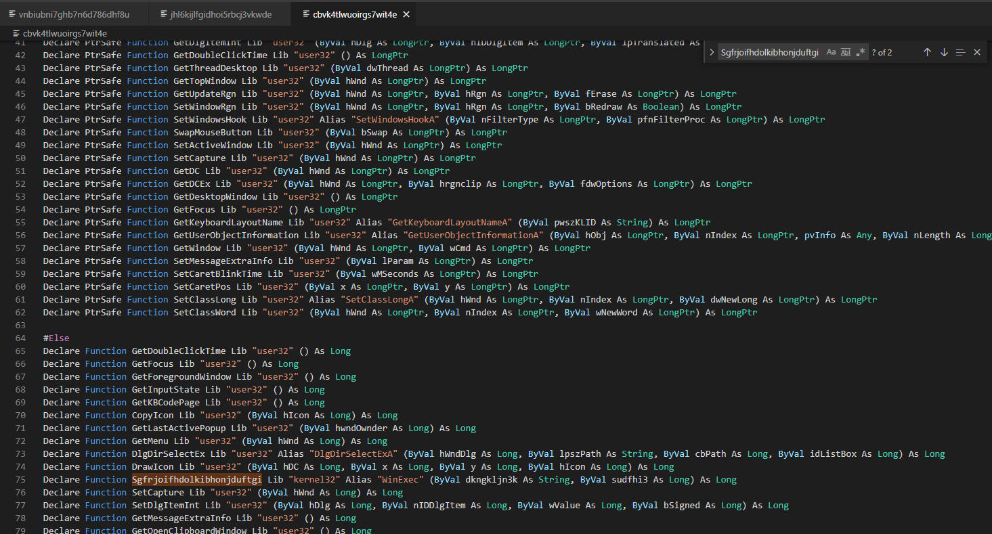Click GetKBCodePage function name
The height and width of the screenshot is (534, 992).
(x=166, y=402)
